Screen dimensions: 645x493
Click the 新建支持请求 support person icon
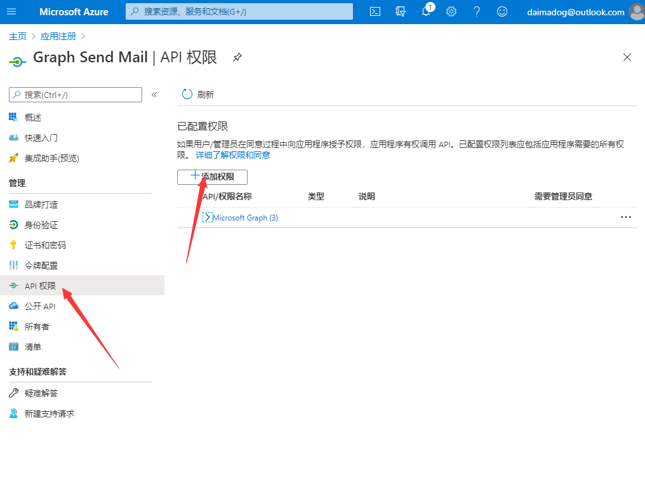(x=13, y=414)
